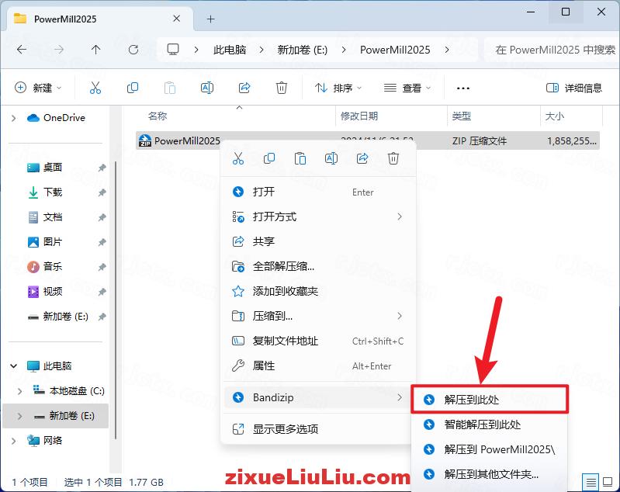The image size is (620, 492).
Task: Click the copy icon in the toolbar
Action: [x=133, y=88]
